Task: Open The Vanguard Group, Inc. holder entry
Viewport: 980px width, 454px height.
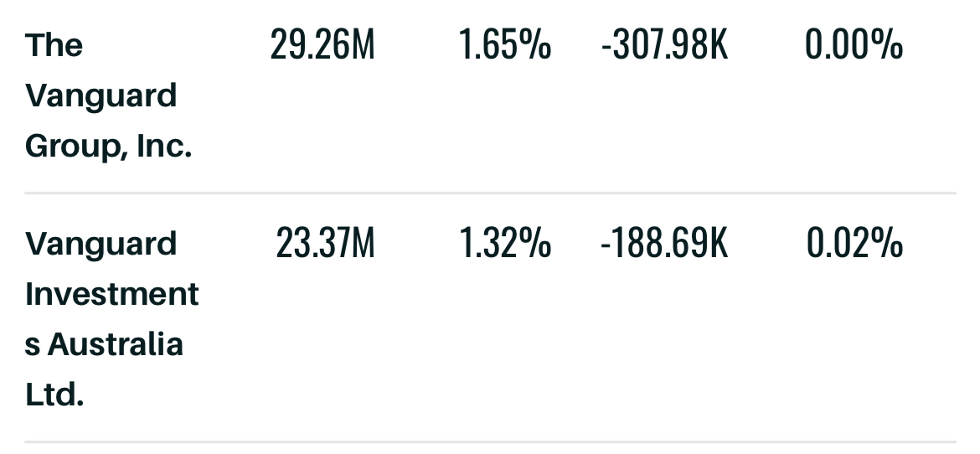Action: click(108, 95)
